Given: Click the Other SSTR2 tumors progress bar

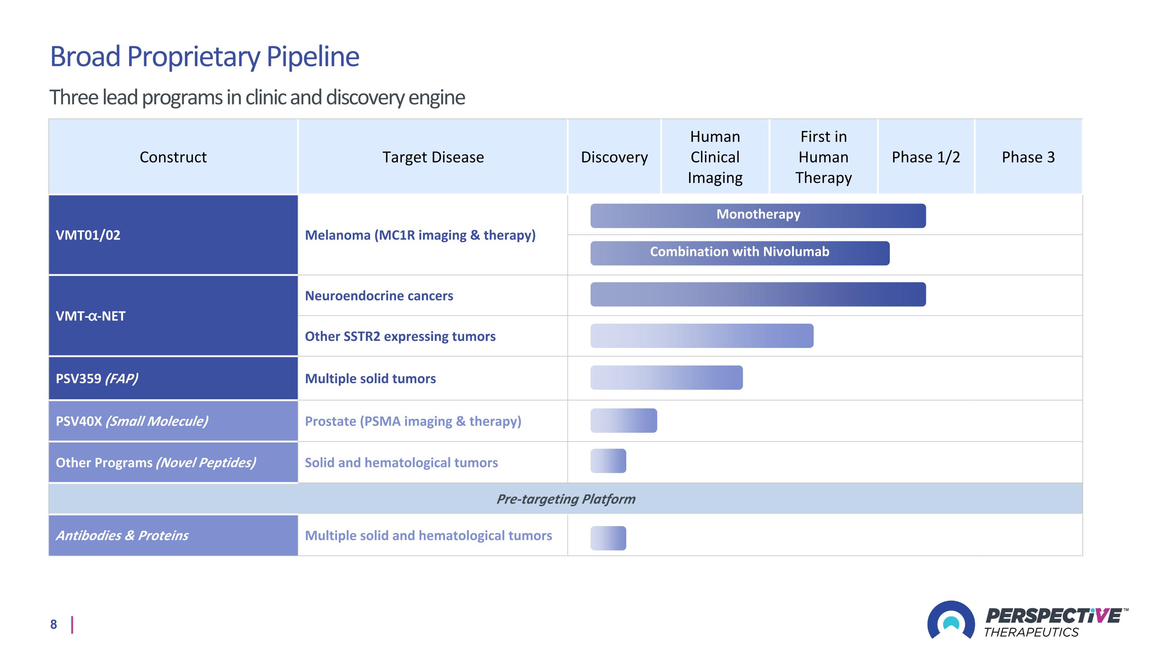Looking at the screenshot, I should [x=702, y=336].
